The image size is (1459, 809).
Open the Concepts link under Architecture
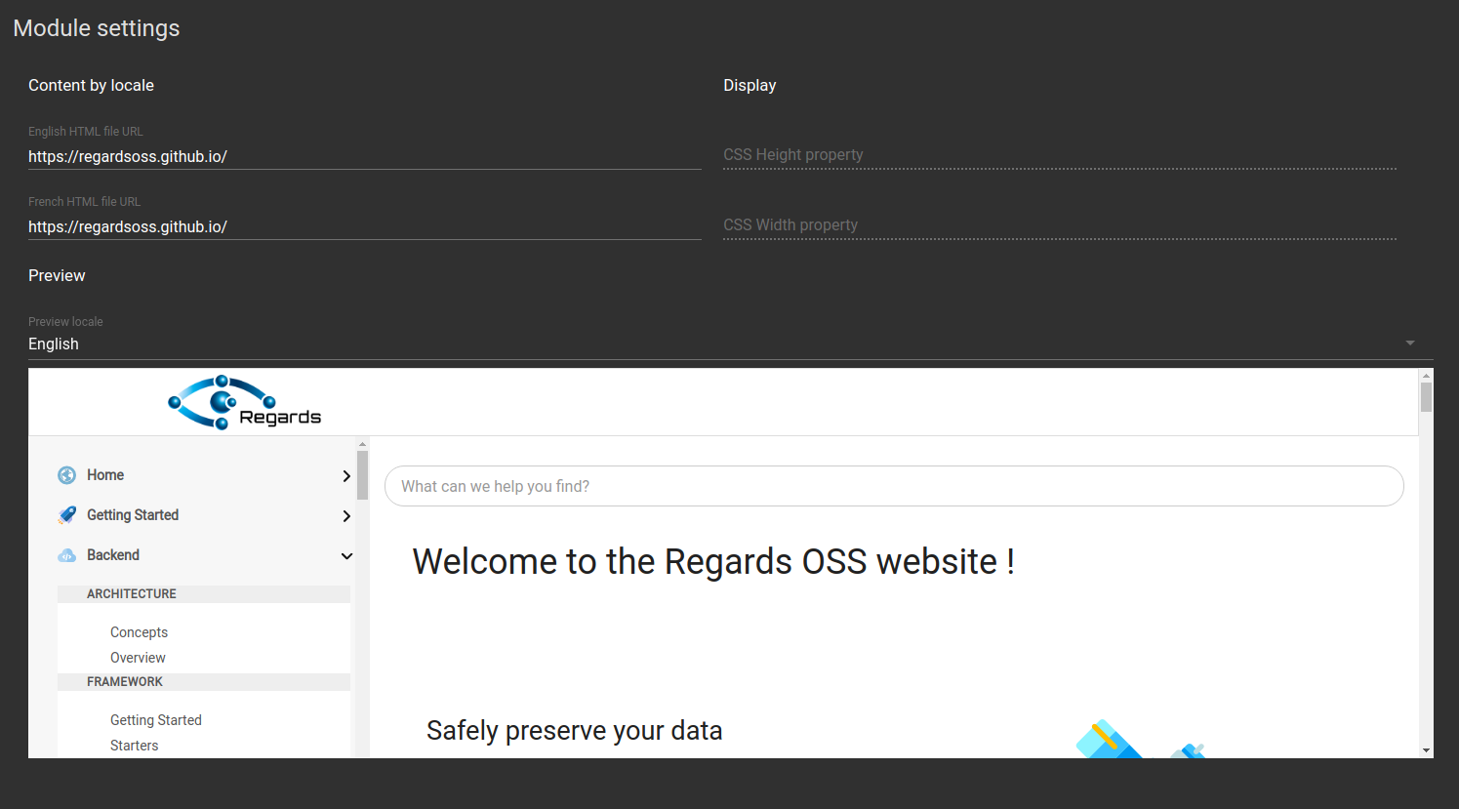pos(139,632)
